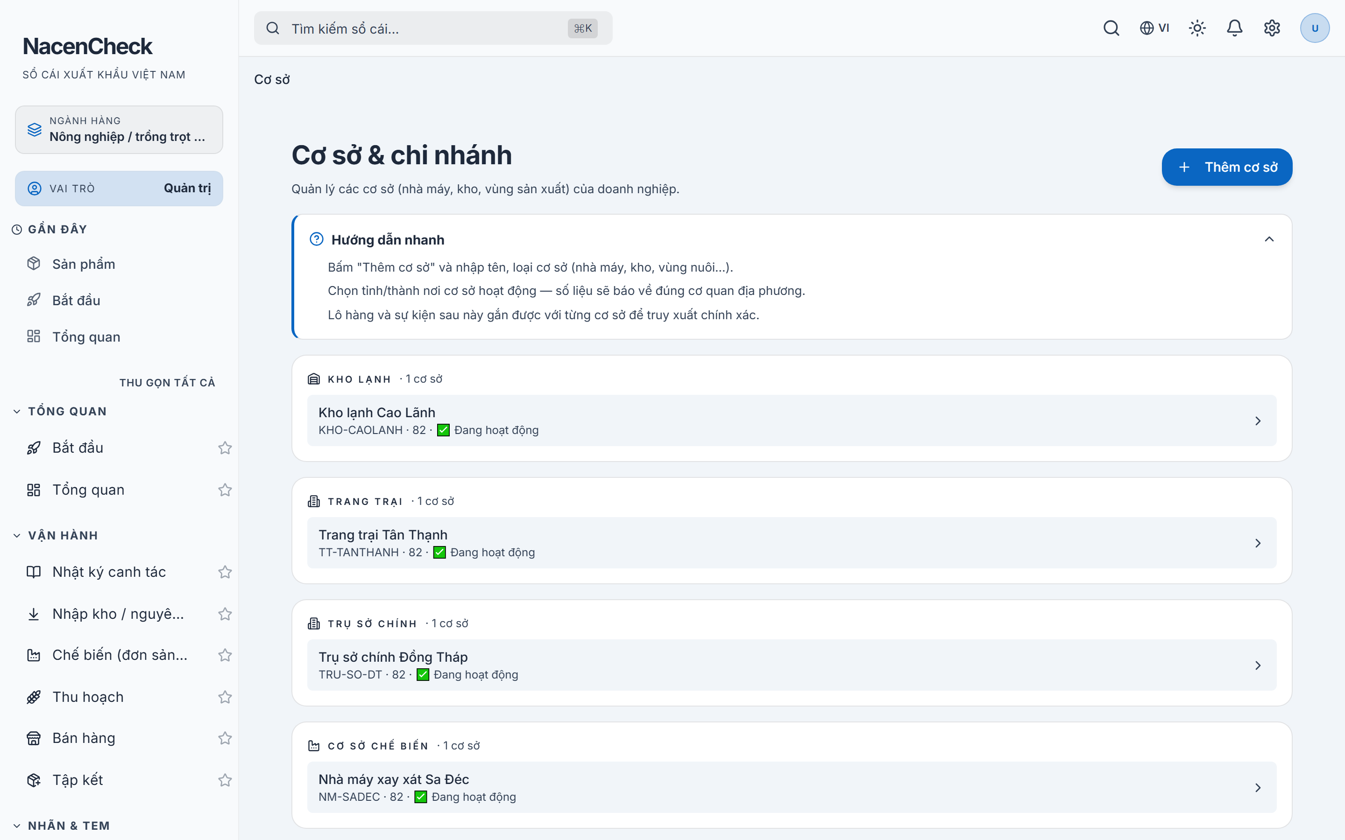Screen dimensions: 1345x840
Task: Click the Hướng dẫn nhanh help icon
Action: click(316, 239)
